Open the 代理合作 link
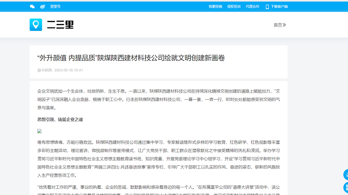 click(x=252, y=7)
